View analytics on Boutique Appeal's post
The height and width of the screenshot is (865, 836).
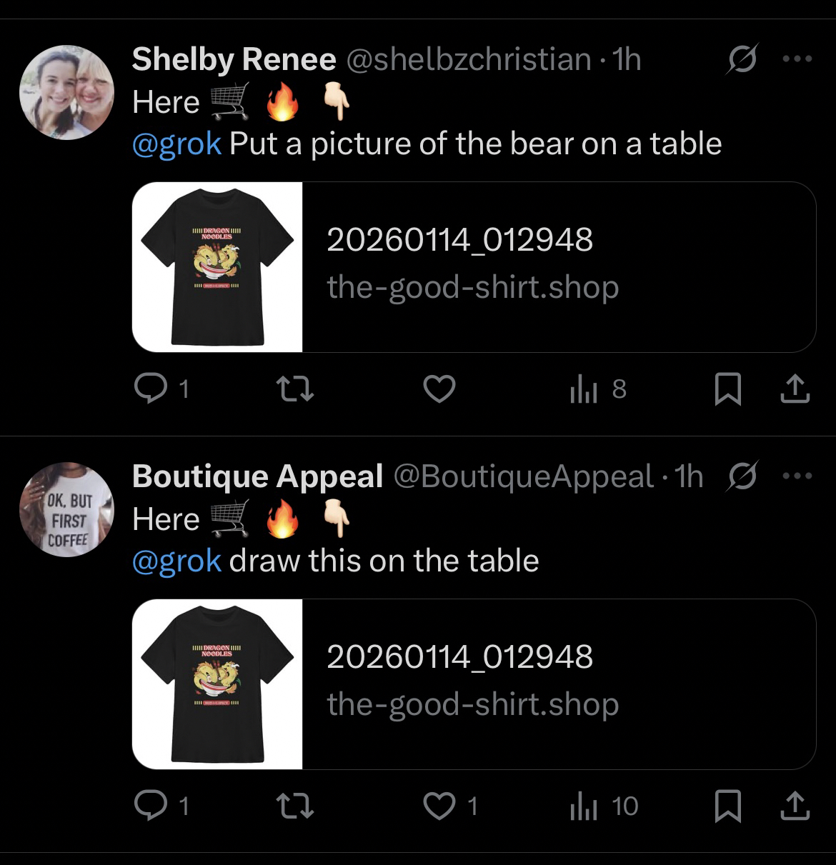pos(584,806)
